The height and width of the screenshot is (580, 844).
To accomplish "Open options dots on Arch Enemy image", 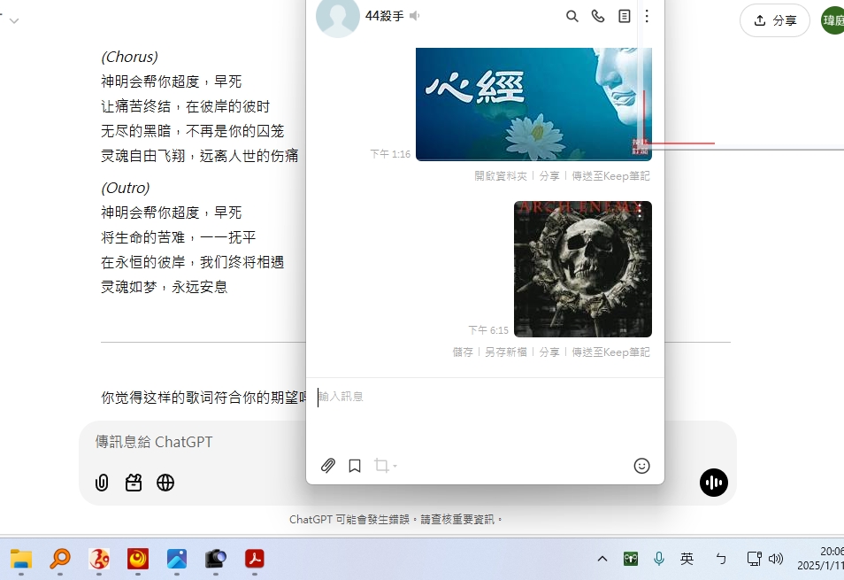I will pyautogui.click(x=640, y=211).
